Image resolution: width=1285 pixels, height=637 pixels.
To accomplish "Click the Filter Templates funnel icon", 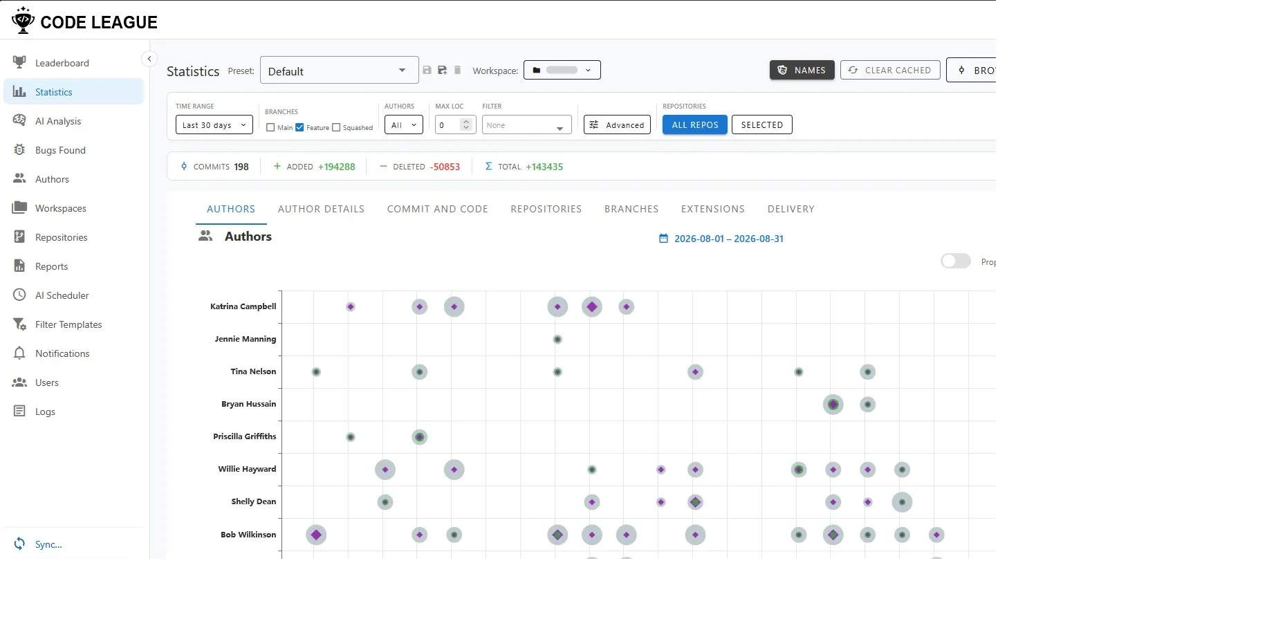I will (19, 324).
